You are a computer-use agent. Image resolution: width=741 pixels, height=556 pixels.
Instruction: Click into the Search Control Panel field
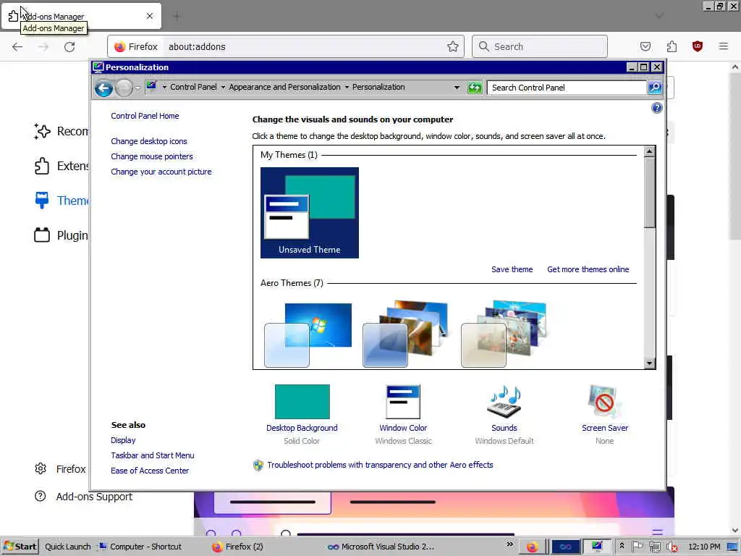tap(567, 88)
